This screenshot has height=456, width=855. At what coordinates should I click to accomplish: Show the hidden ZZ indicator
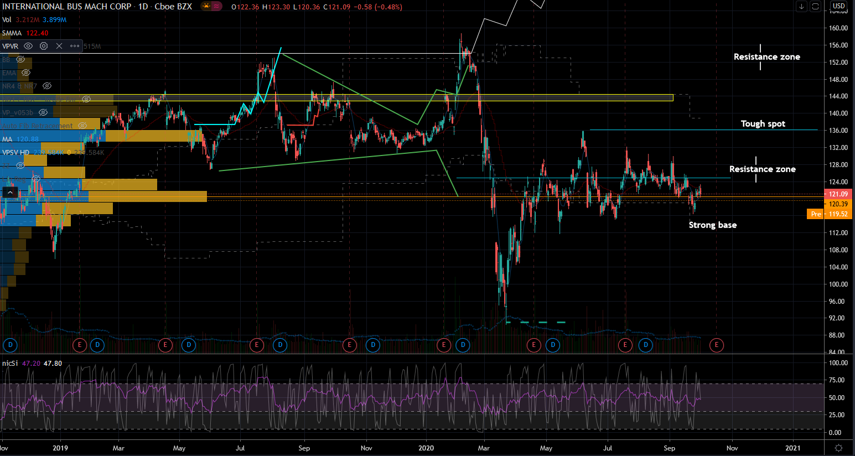click(x=20, y=165)
